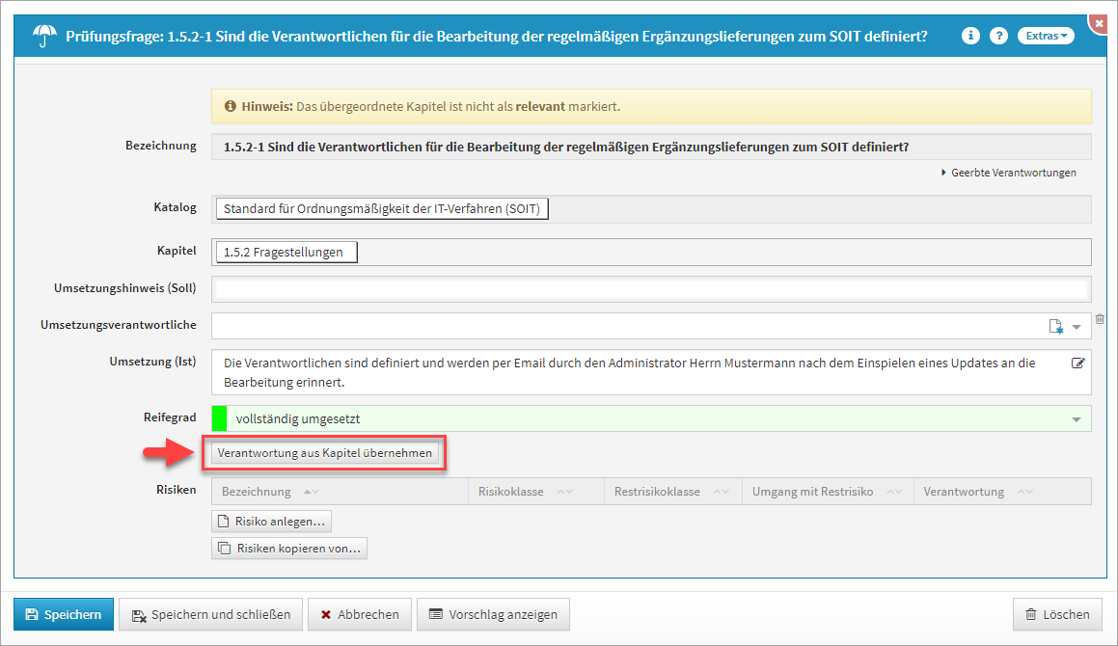Screen dimensions: 1118x646
Task: Close the dialog with the red X
Action: [1099, 21]
